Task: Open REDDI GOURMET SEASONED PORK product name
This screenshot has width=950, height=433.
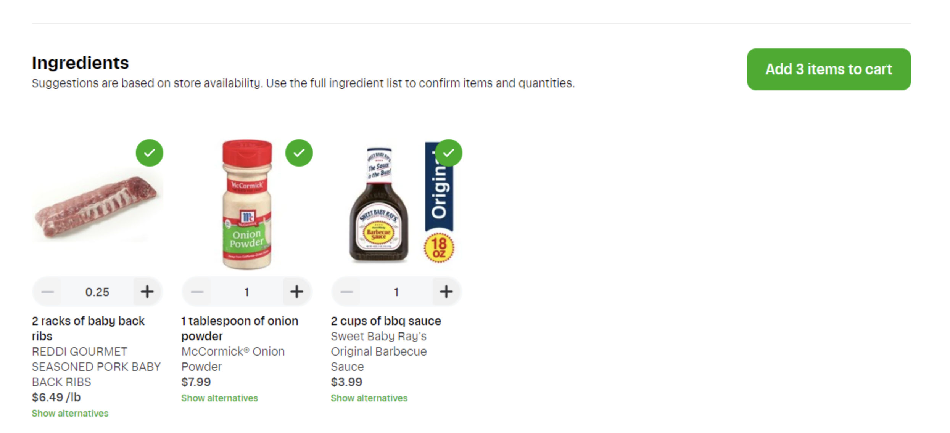Action: click(x=96, y=367)
